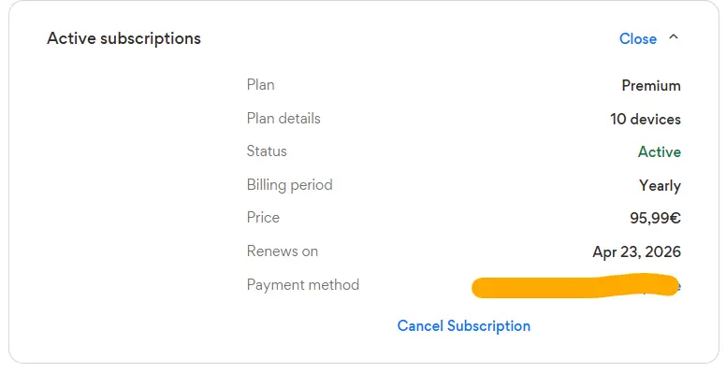Click the Premium plan value
This screenshot has height=373, width=726.
[651, 86]
